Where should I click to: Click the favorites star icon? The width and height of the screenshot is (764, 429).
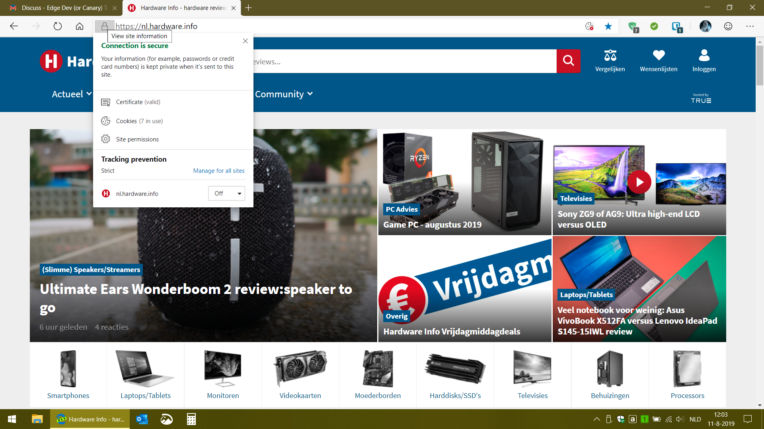tap(608, 26)
